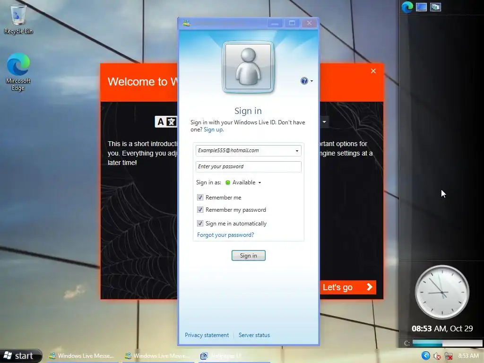Viewport: 484px width, 363px height.
Task: Open the Recycle Bin desktop icon
Action: [x=18, y=19]
